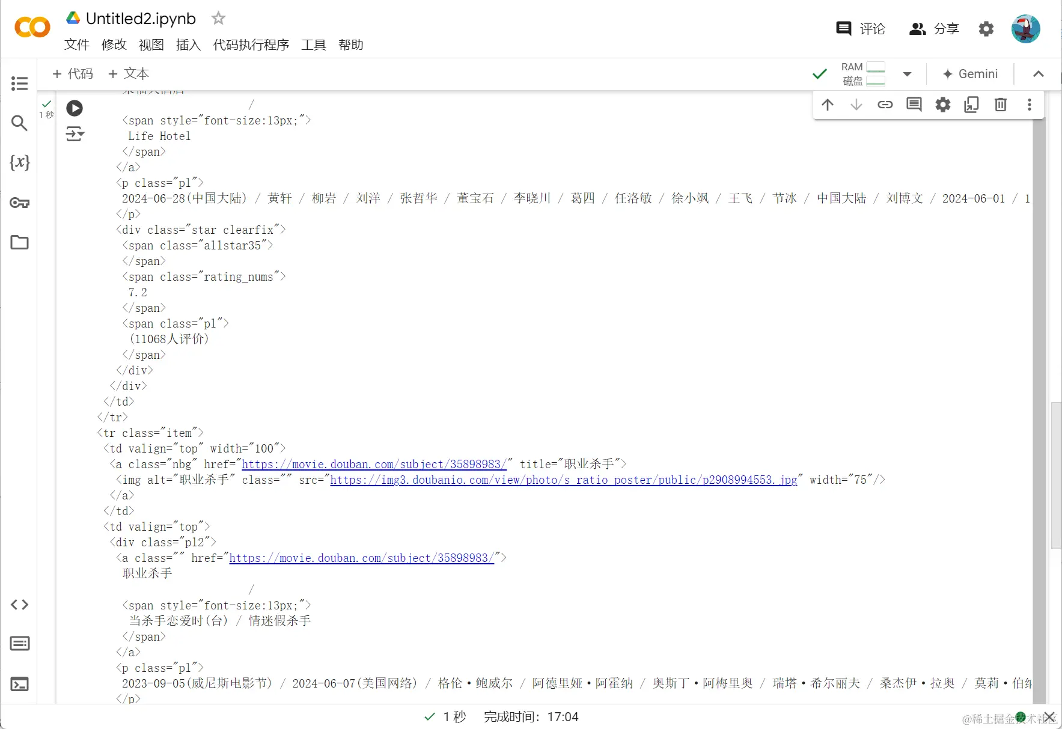Open the 视图 menu
The height and width of the screenshot is (729, 1062).
151,45
